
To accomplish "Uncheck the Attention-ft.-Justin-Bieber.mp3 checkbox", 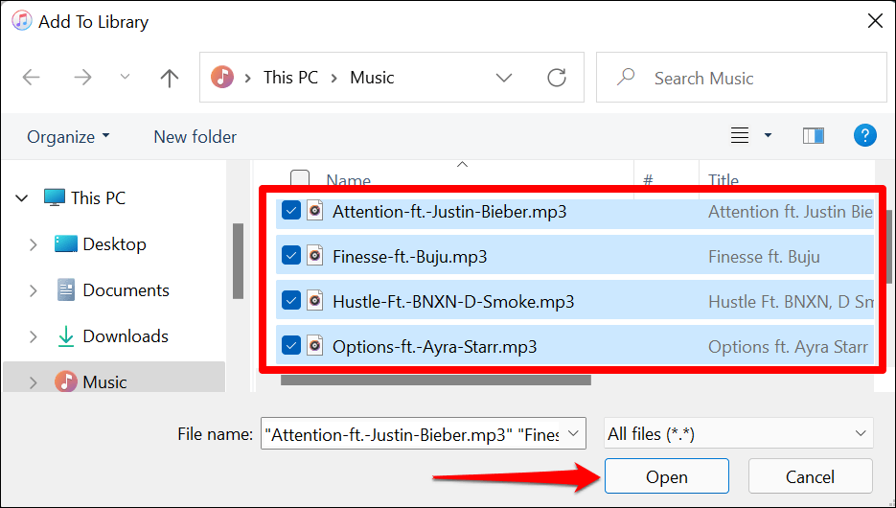I will (292, 211).
